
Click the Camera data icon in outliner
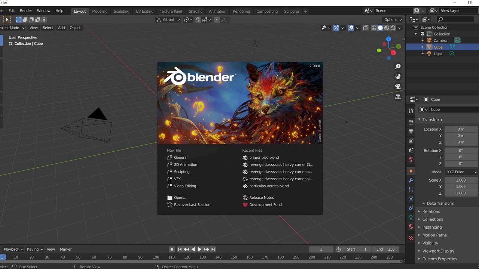[457, 40]
